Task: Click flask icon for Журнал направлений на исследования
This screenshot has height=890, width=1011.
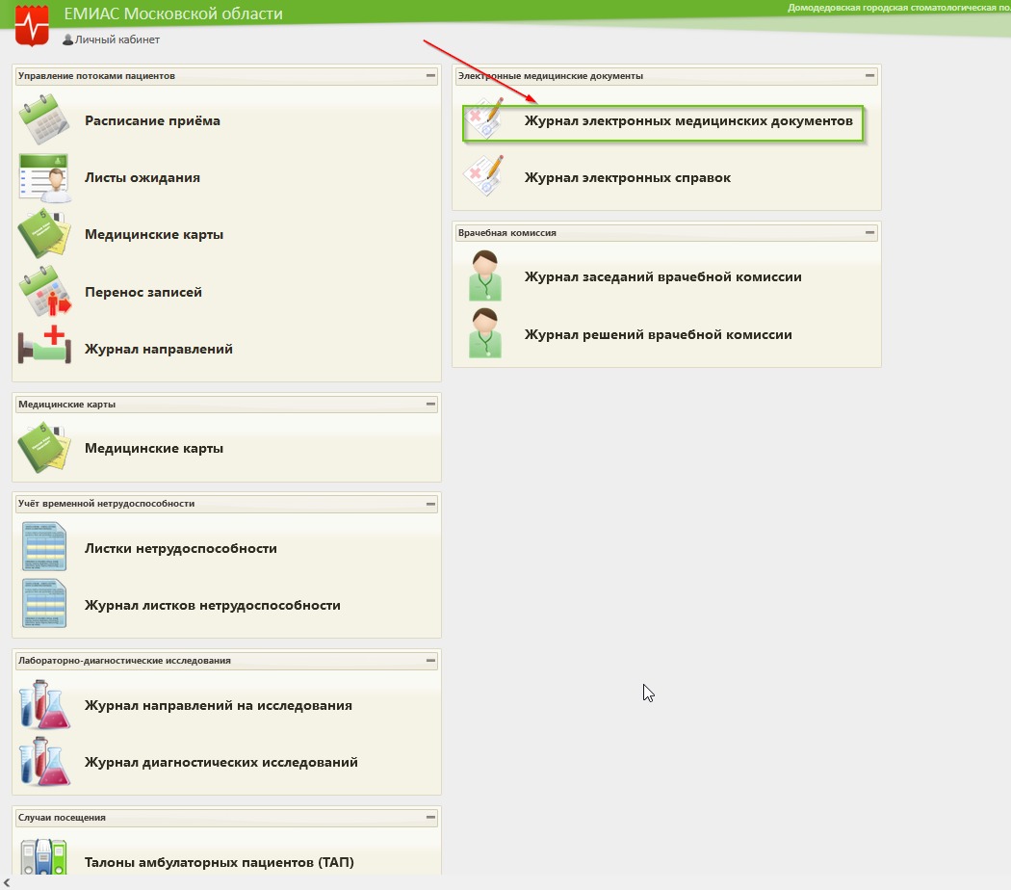Action: coord(44,704)
